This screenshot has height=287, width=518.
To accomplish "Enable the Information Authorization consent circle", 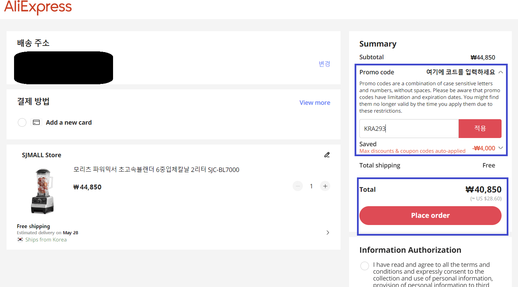I will pyautogui.click(x=364, y=266).
